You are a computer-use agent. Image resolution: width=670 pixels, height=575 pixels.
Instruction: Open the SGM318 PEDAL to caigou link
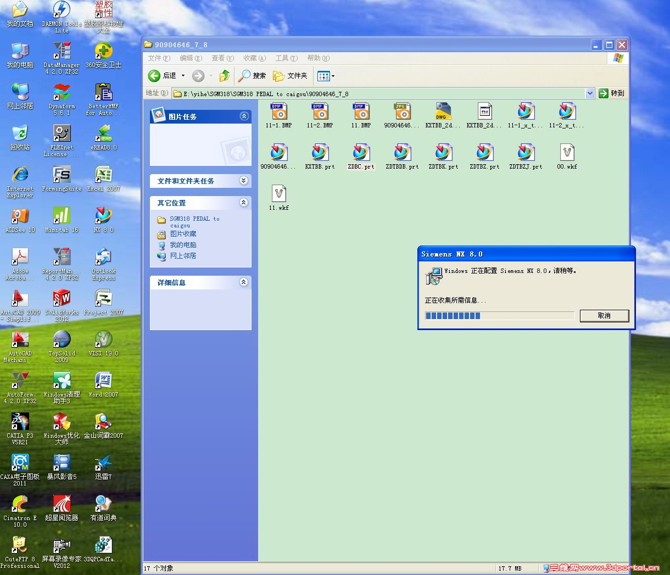click(194, 222)
